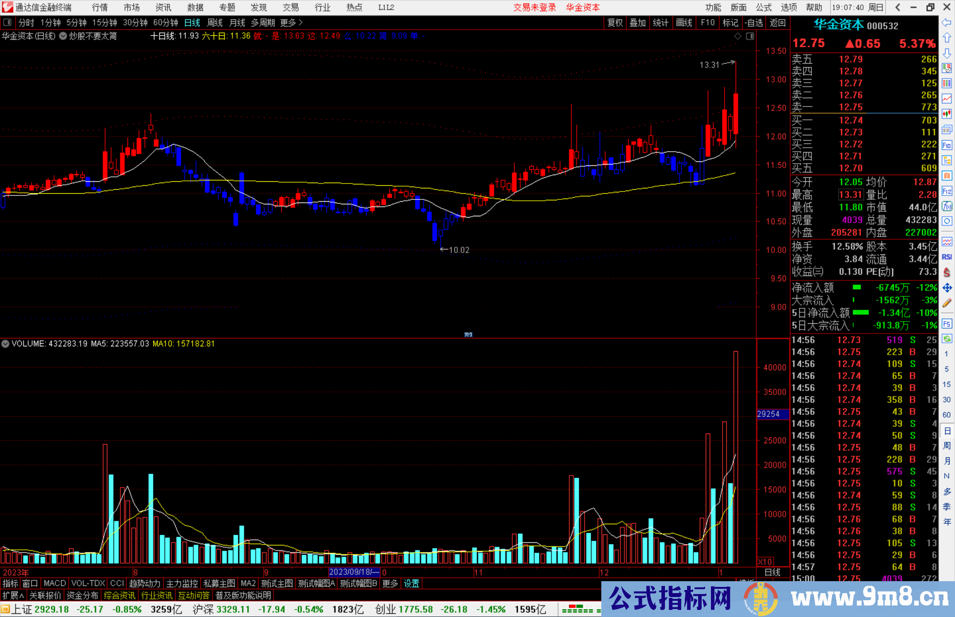Click the 复权 button above the chart
This screenshot has width=955, height=617.
615,23
